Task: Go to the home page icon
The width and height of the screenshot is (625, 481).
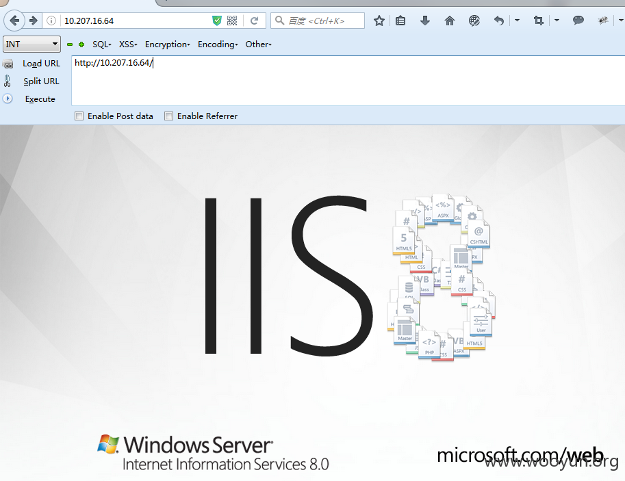Action: coord(450,21)
